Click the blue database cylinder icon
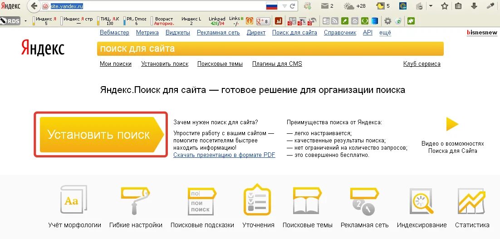Screen dimensions: 500x239 tap(375, 21)
